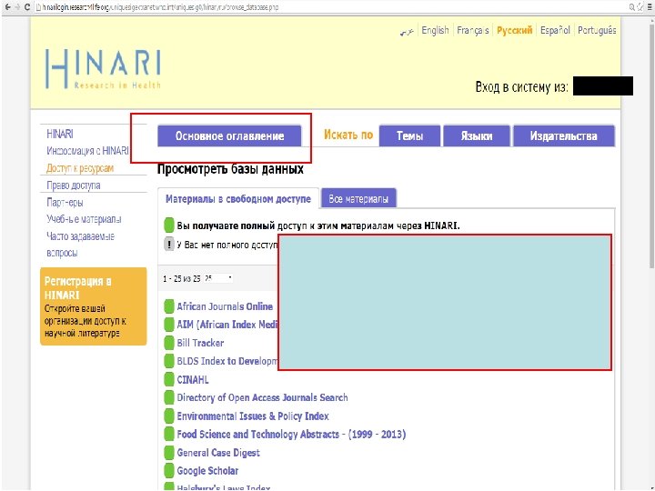655x491 pixels.
Task: Open Часто задаваемые вопросы sidebar item
Action: (80, 245)
